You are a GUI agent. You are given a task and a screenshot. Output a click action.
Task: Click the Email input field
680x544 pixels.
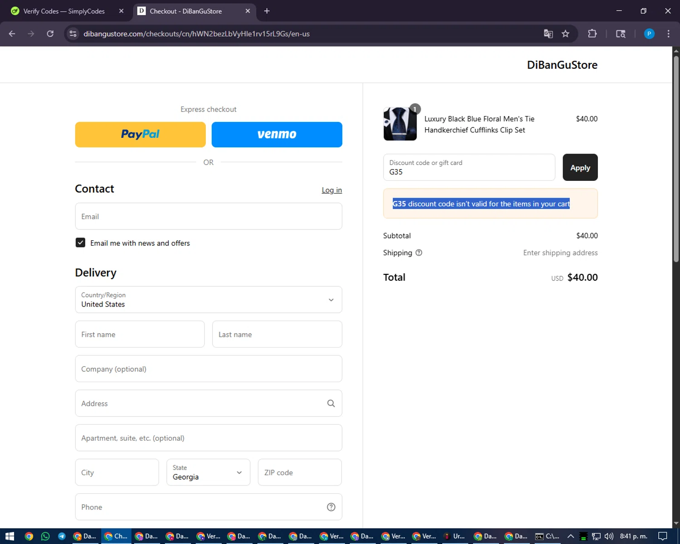click(x=209, y=216)
